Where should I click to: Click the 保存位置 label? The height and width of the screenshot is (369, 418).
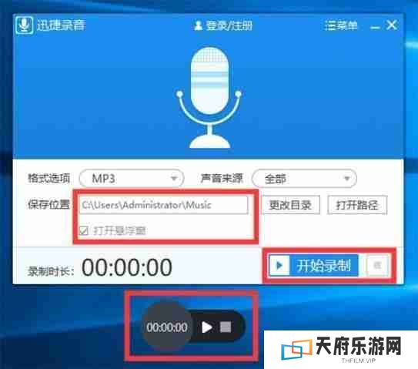[49, 205]
